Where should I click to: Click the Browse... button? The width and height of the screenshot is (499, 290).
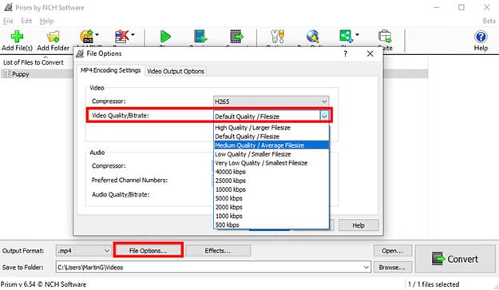tap(392, 268)
